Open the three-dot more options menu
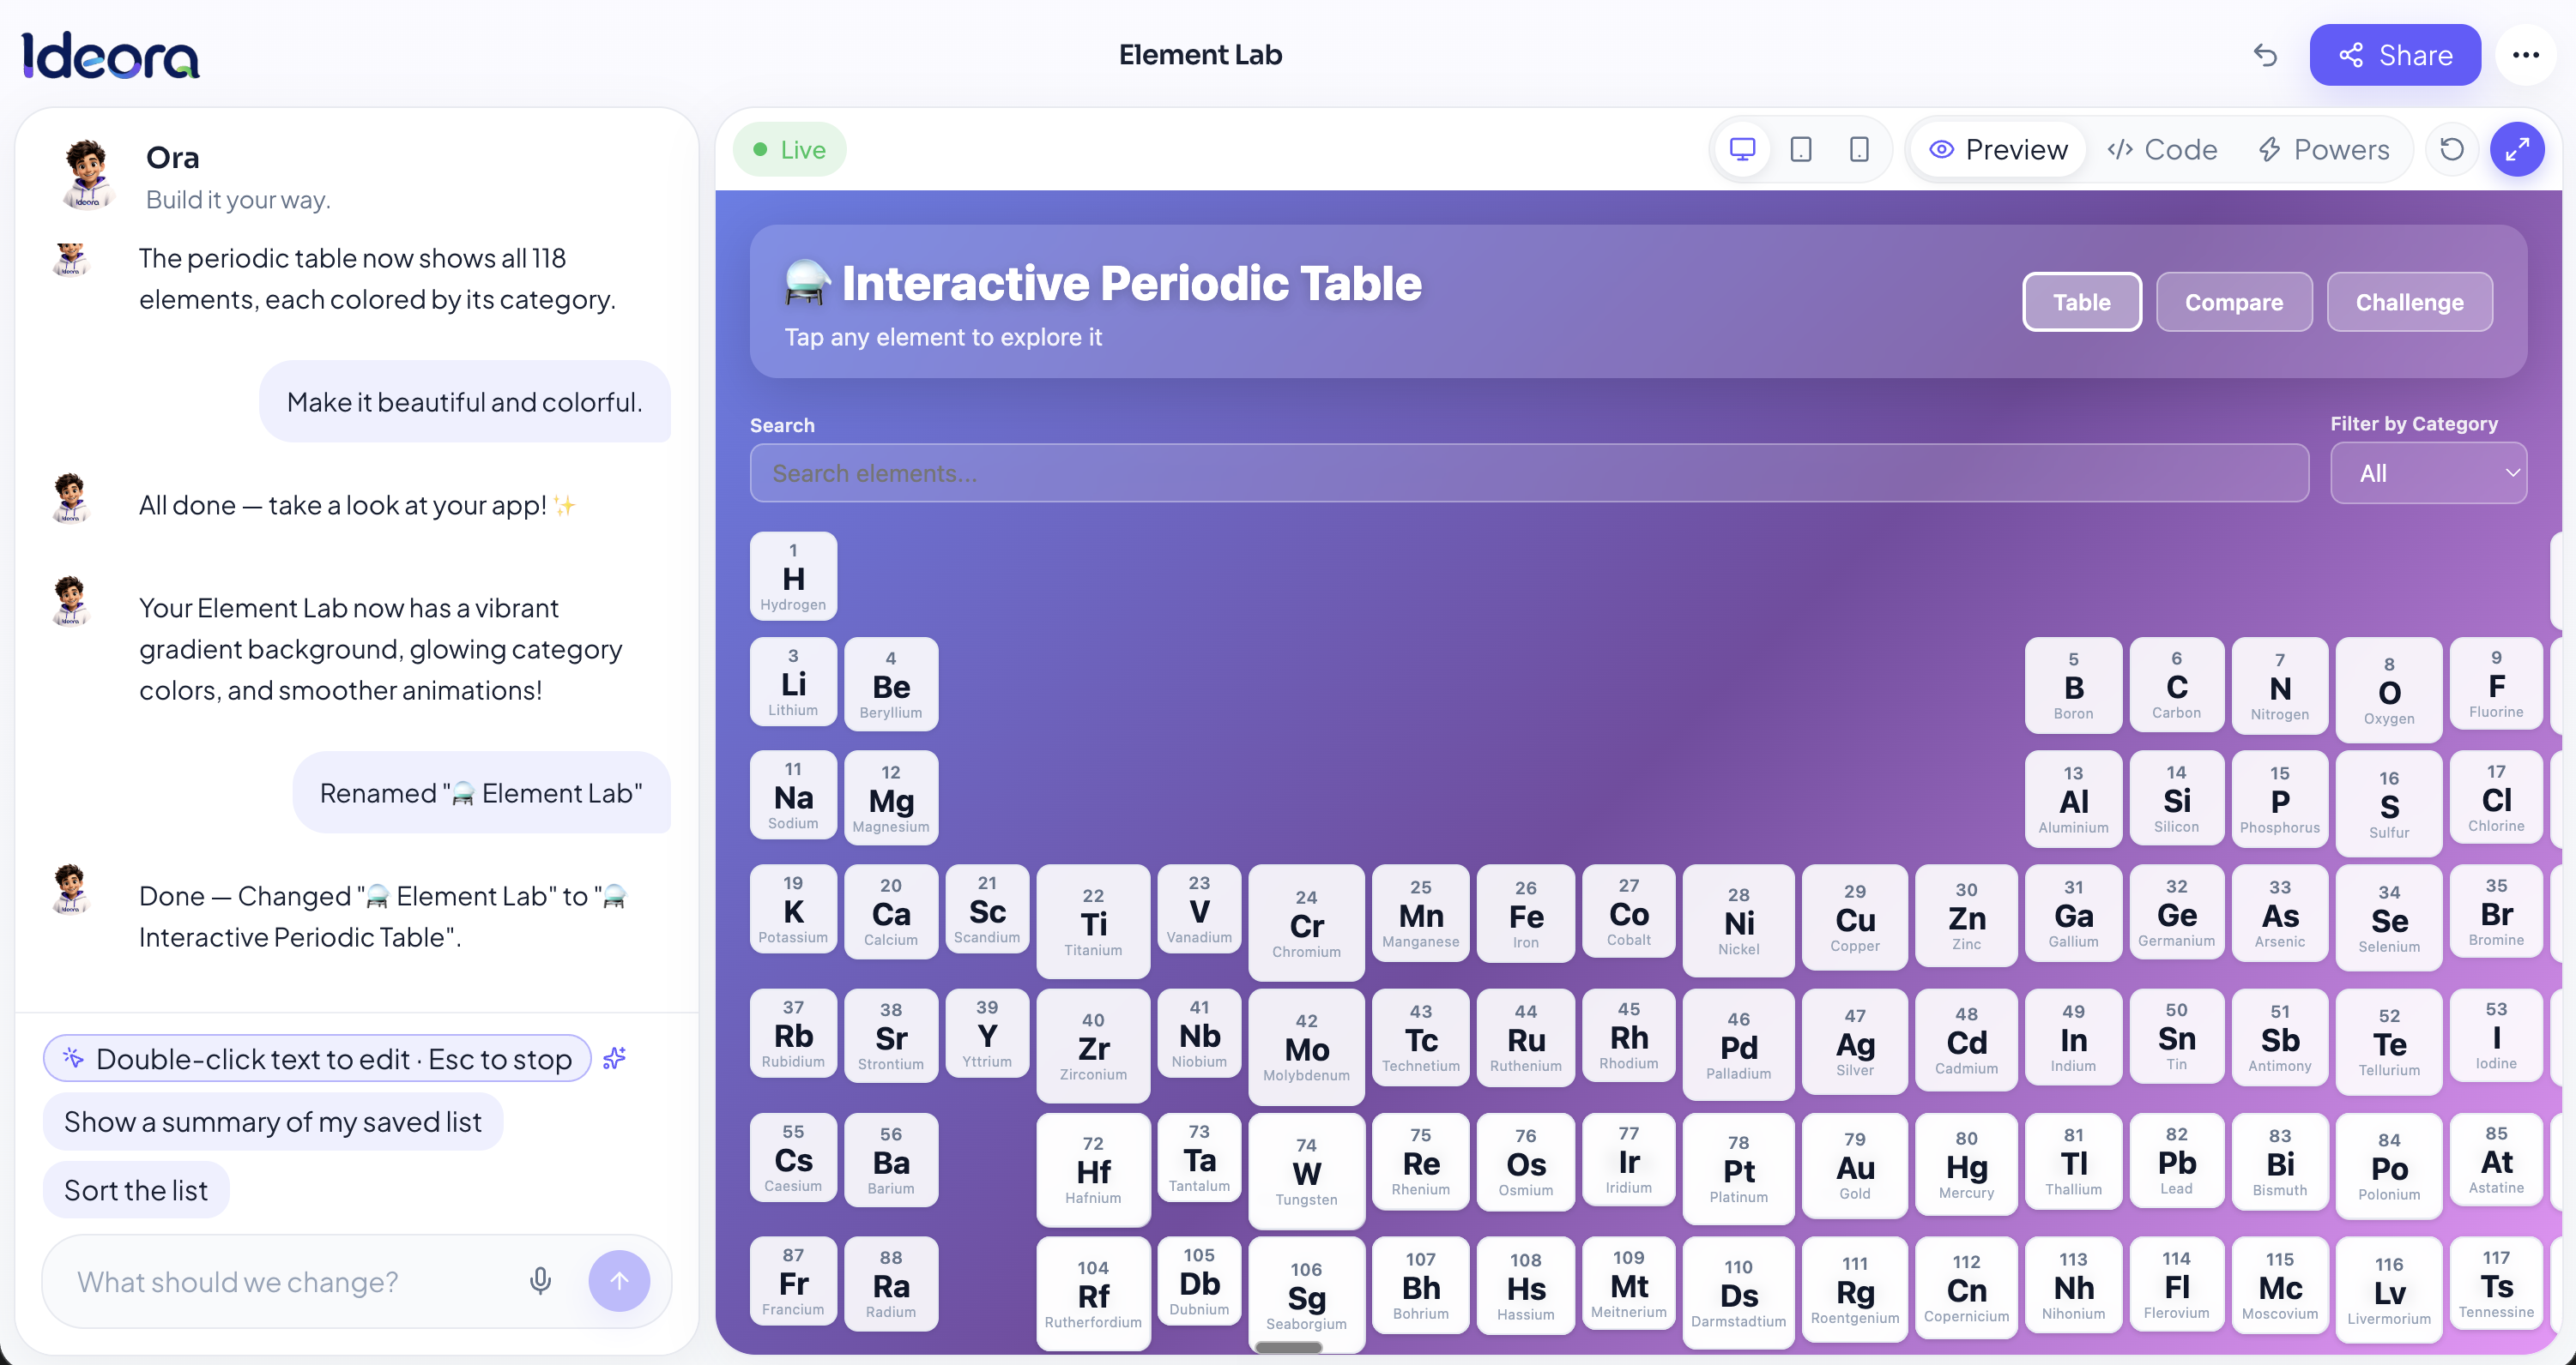The width and height of the screenshot is (2576, 1365). click(2526, 55)
